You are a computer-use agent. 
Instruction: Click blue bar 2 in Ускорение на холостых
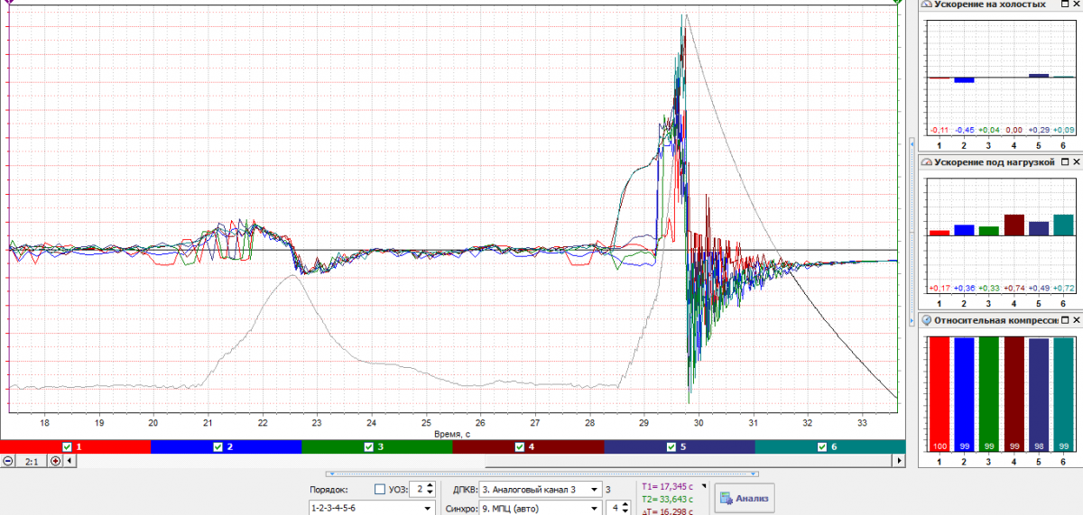964,80
